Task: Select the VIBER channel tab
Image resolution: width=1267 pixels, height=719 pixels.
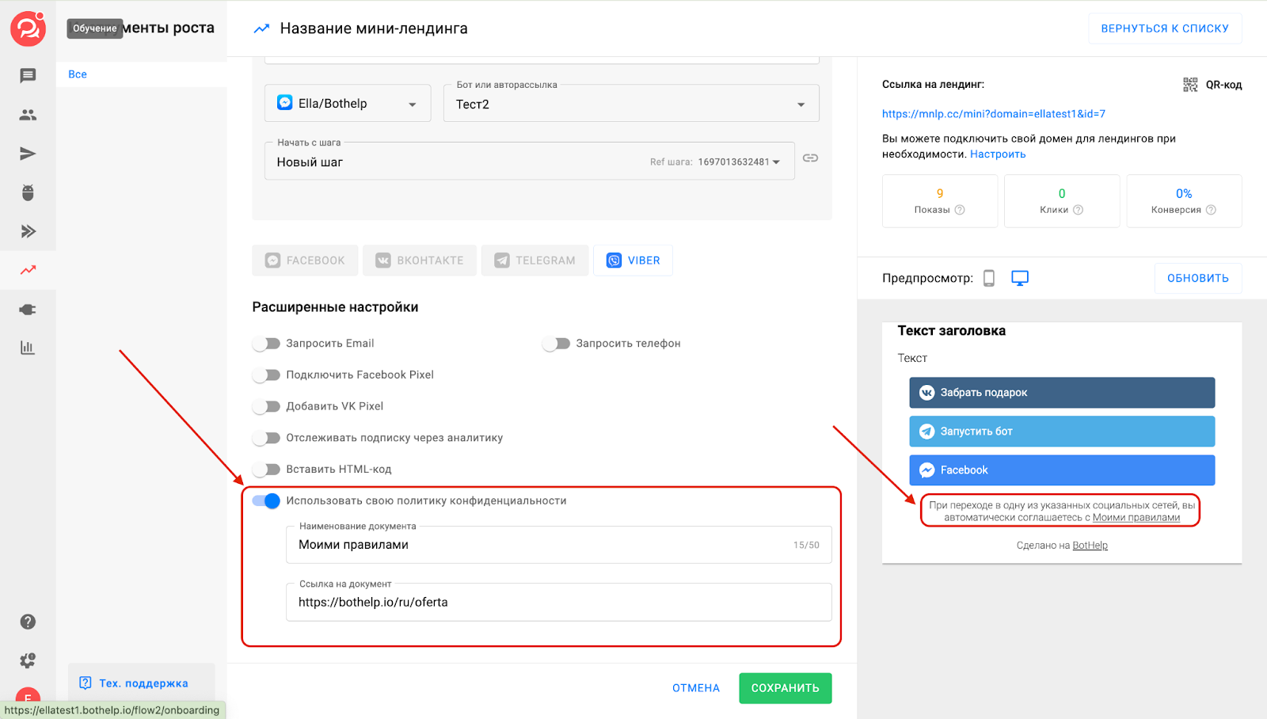Action: pyautogui.click(x=633, y=261)
